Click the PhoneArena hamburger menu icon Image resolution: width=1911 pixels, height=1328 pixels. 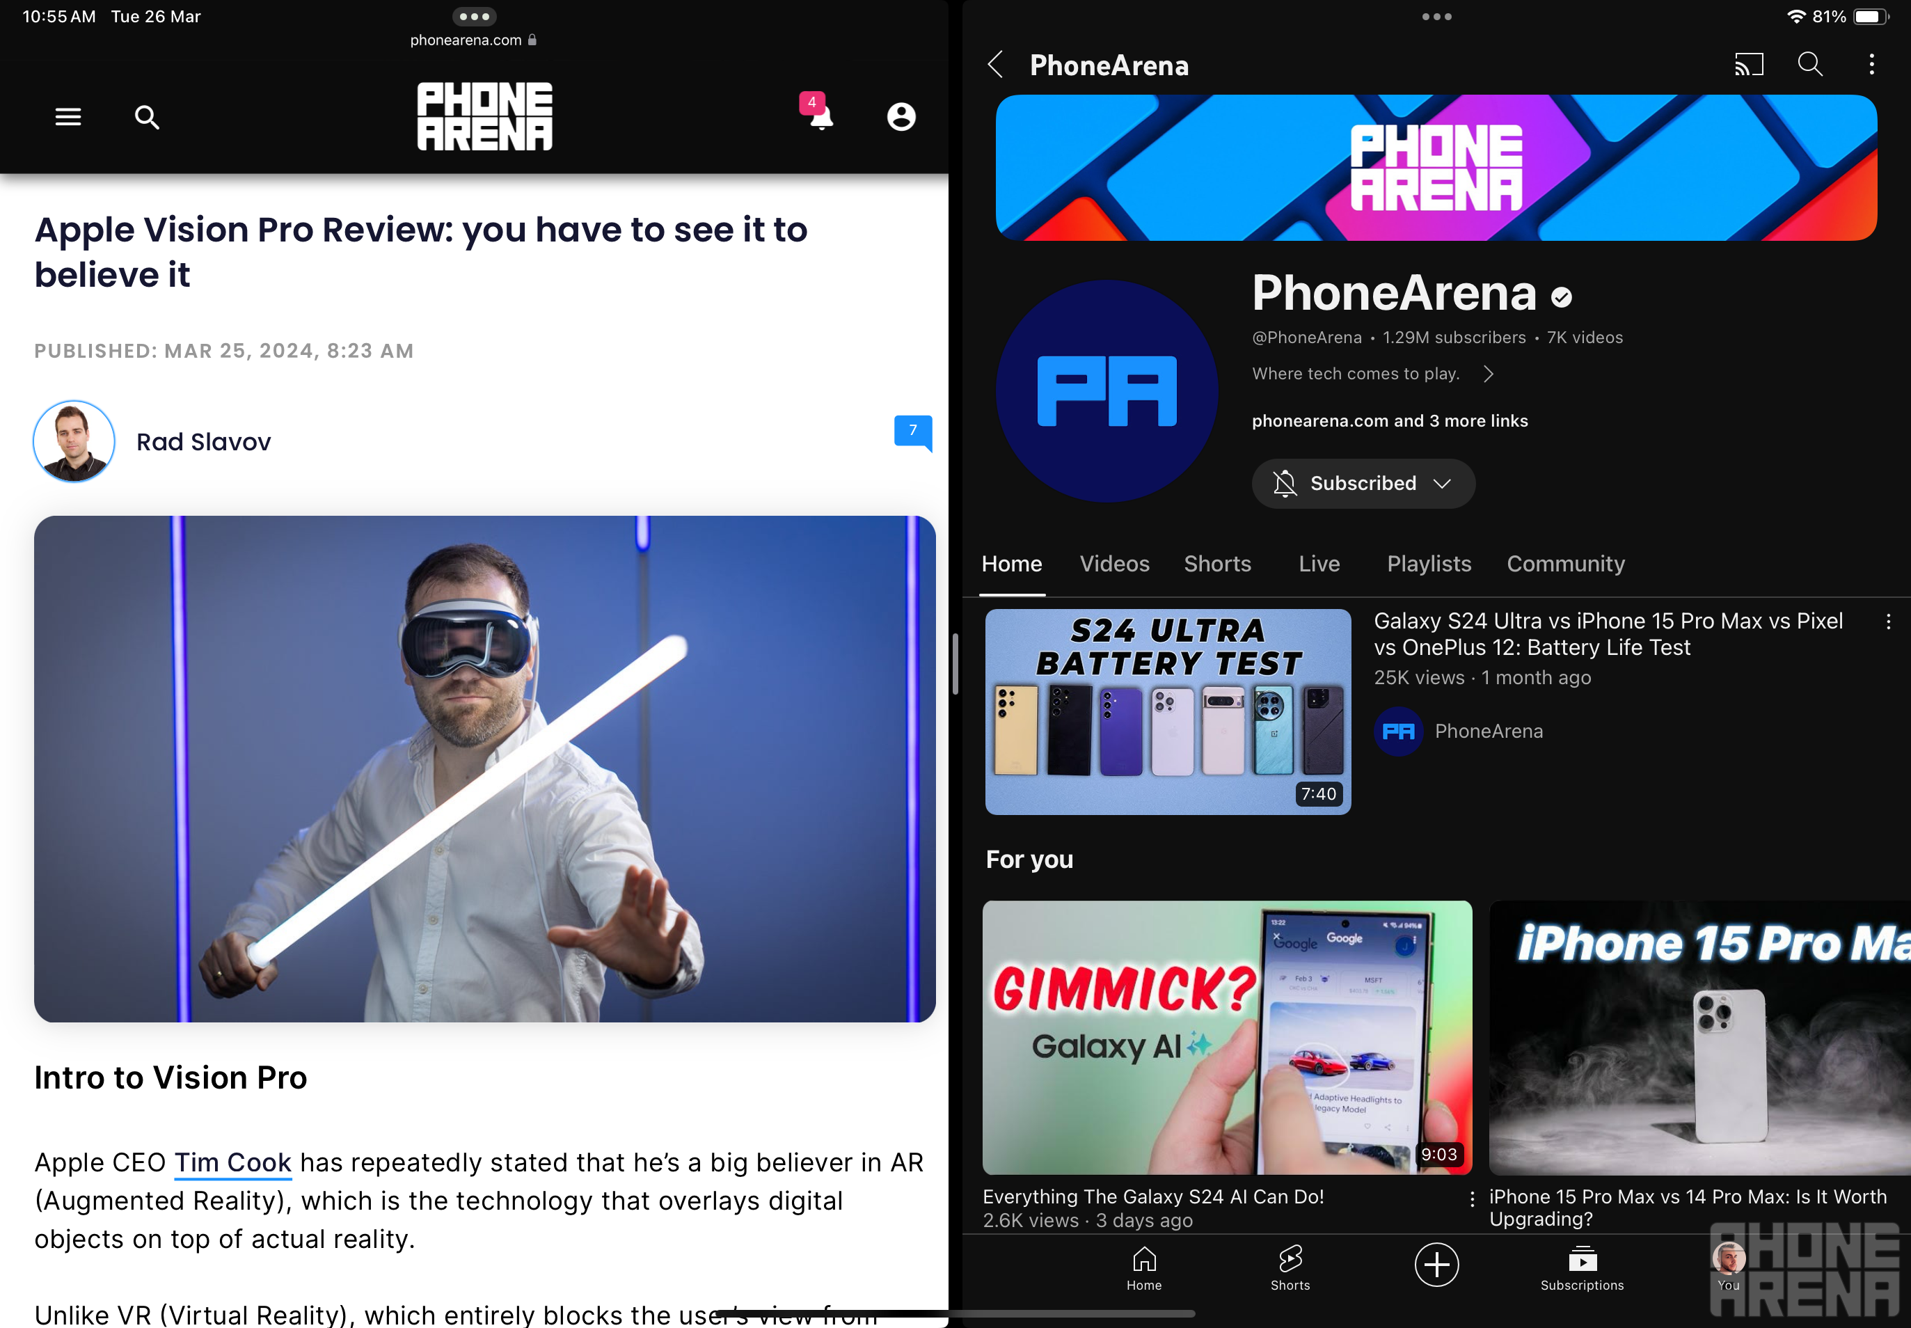tap(68, 118)
